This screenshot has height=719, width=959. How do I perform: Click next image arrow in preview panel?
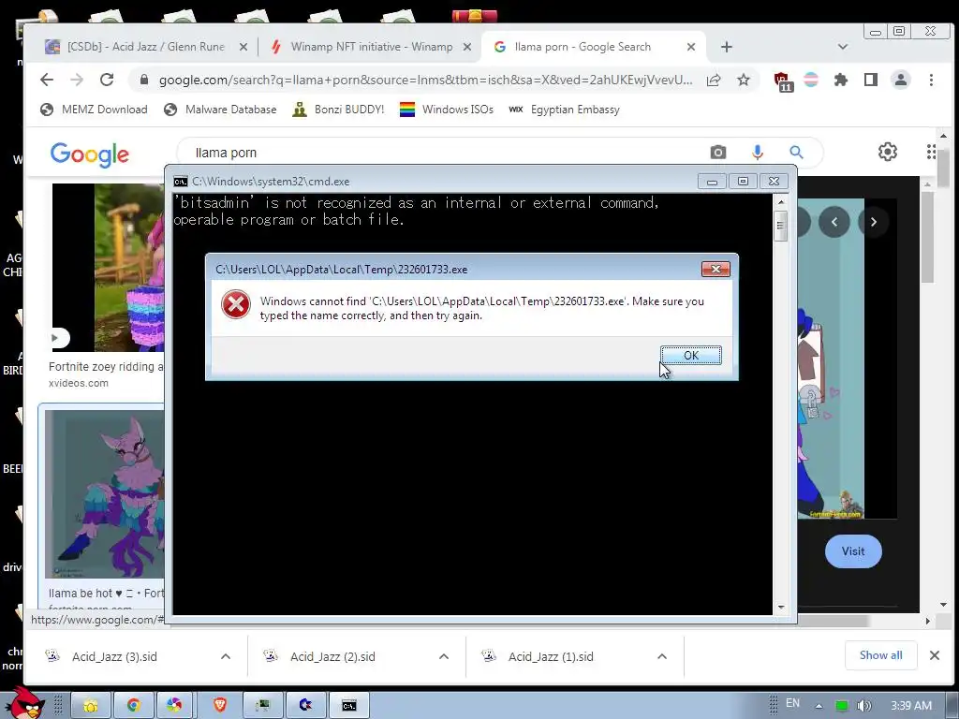(x=874, y=222)
